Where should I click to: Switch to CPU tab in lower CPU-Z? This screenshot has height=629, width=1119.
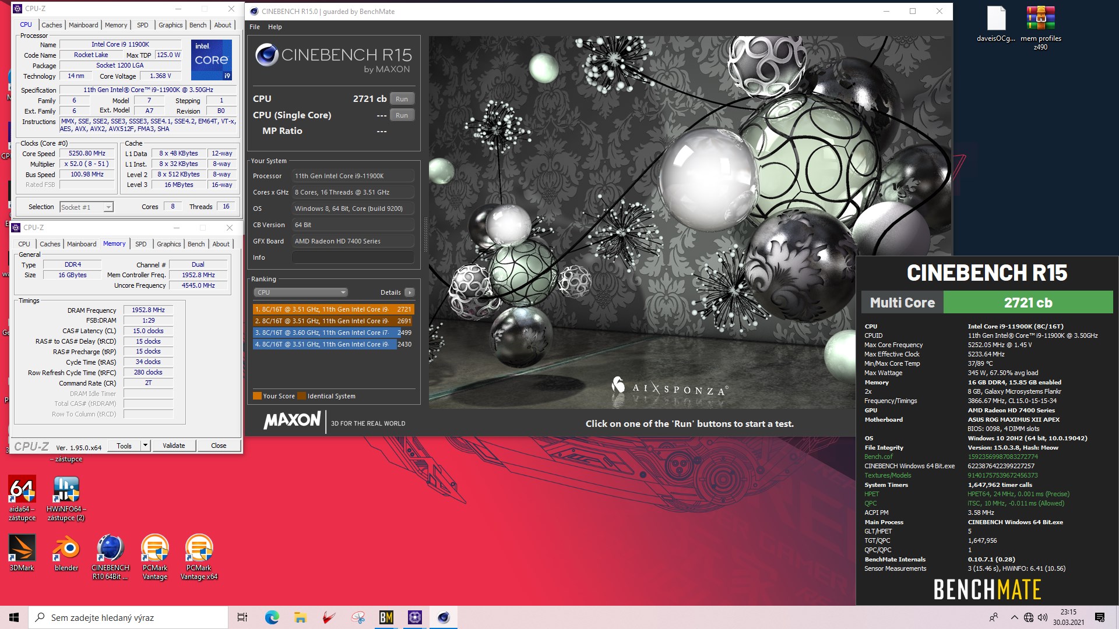coord(24,244)
